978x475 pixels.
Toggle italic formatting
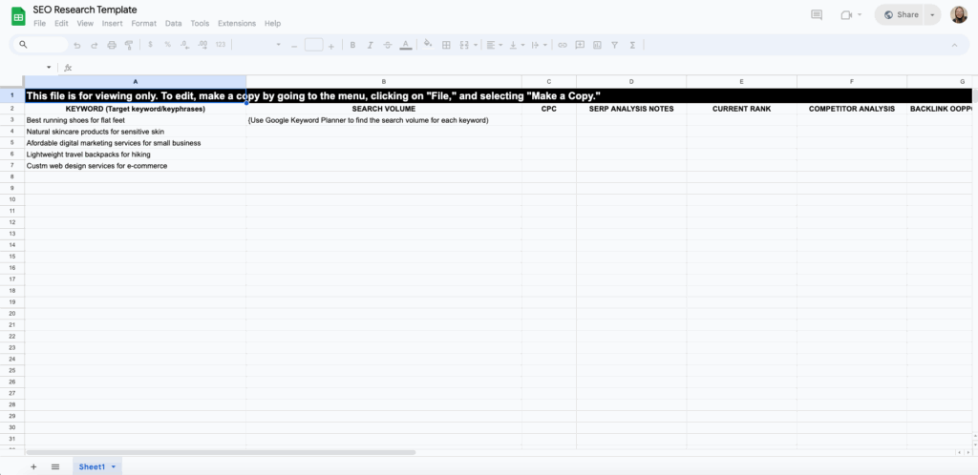370,45
